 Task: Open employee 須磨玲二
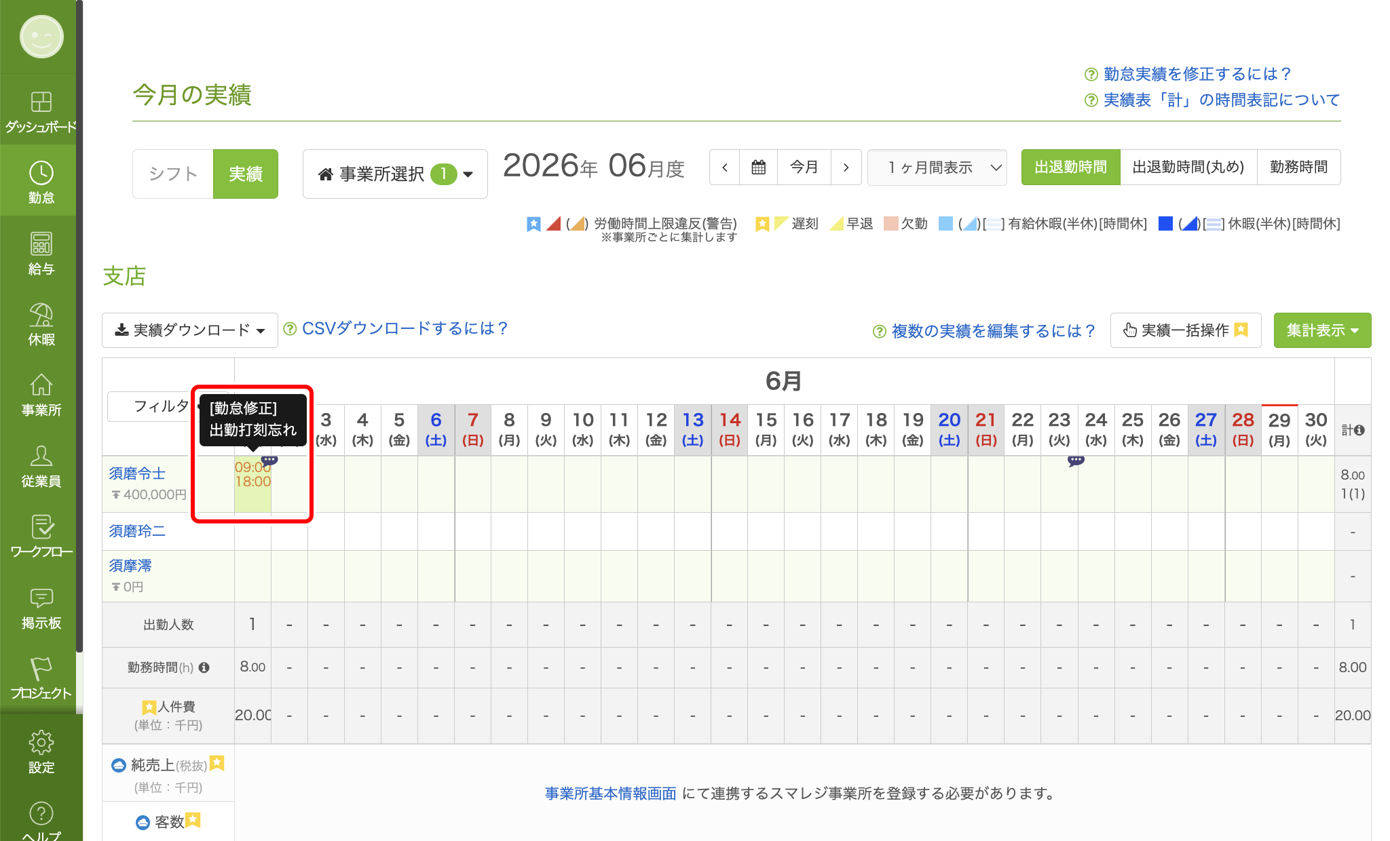[137, 531]
